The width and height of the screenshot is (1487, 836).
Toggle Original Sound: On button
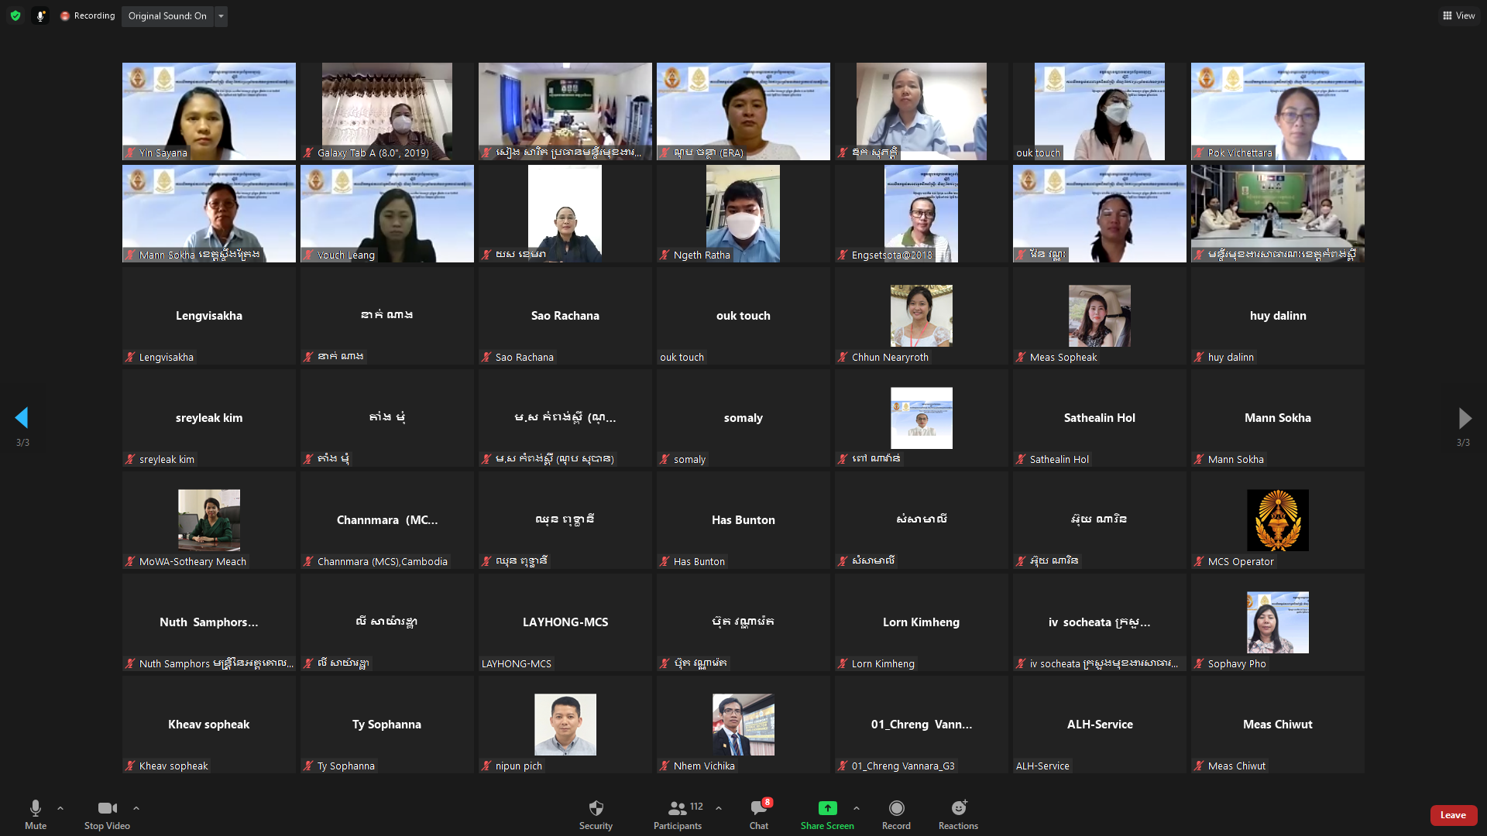(x=167, y=15)
